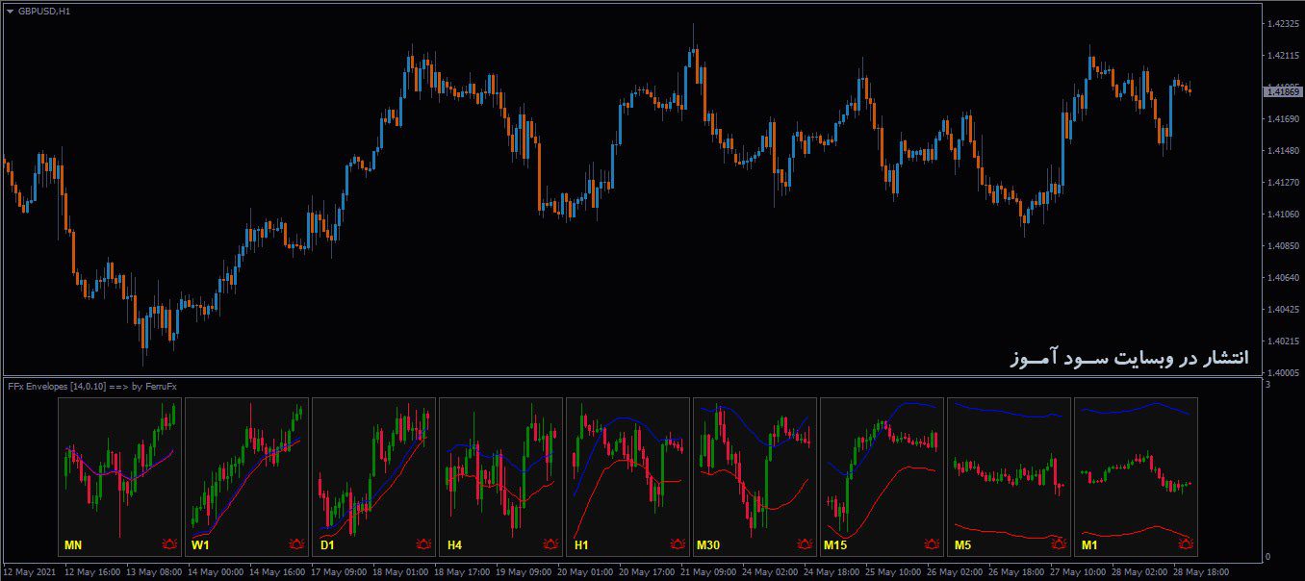
Task: Open the chart menu triangle beside GBPUSD,H1
Action: [x=10, y=11]
